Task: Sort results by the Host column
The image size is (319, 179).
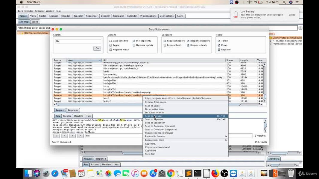Action: [x=84, y=60]
